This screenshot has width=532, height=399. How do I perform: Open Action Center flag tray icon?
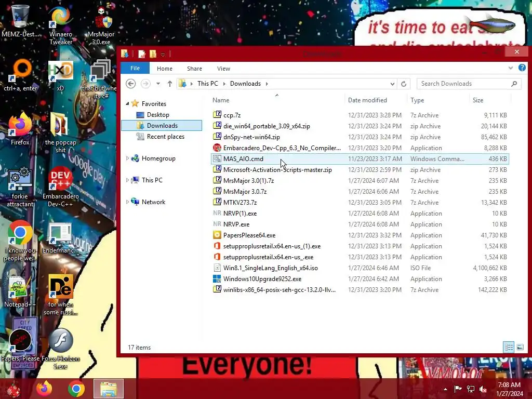[x=458, y=389]
